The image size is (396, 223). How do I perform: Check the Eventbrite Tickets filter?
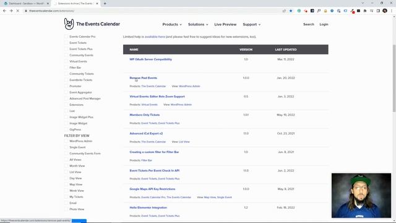(66, 80)
